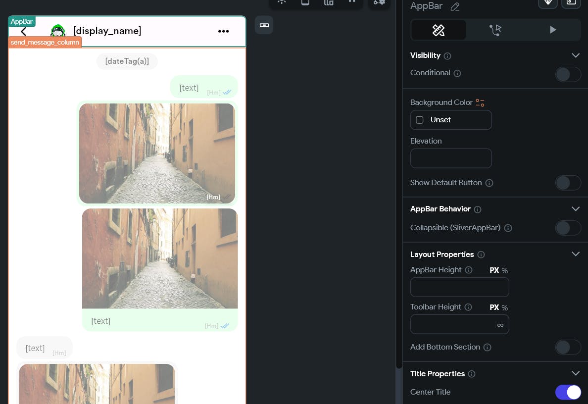This screenshot has width=588, height=404.
Task: Open the play-arrow animations tab
Action: click(552, 30)
